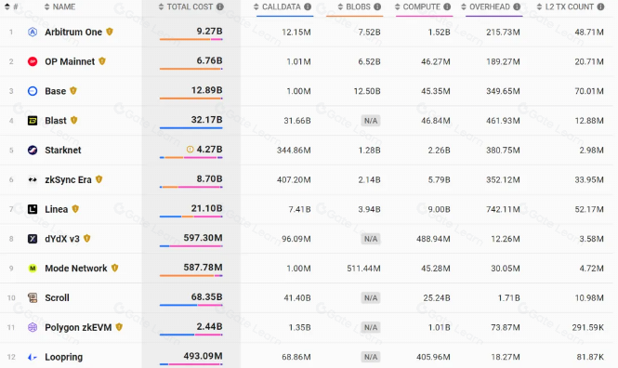Click the Mode Network green logo
The image size is (618, 368).
33,269
